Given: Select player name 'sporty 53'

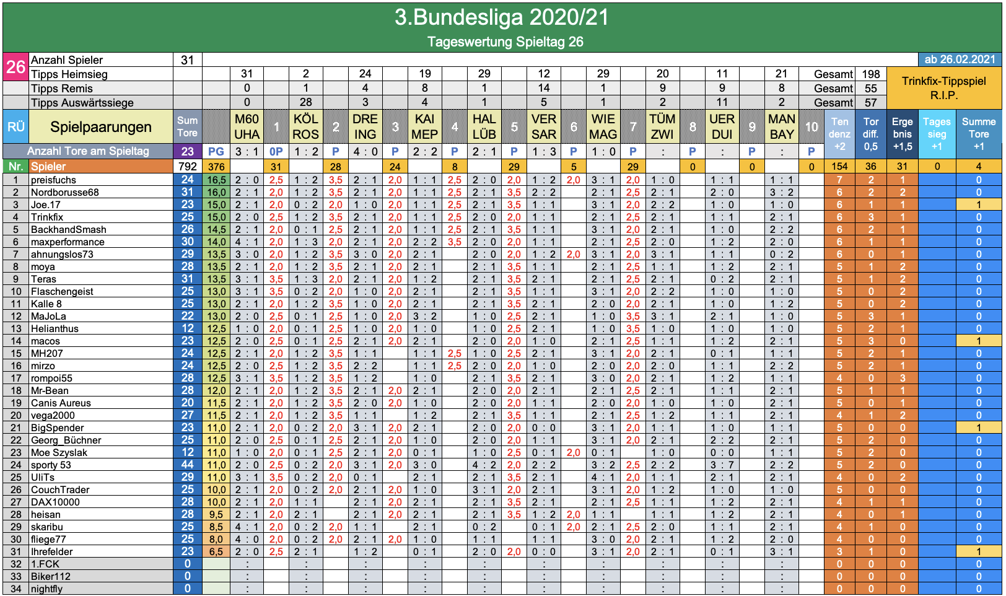Looking at the screenshot, I should [x=51, y=465].
